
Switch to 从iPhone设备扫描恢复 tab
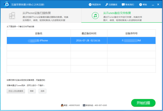tap(41, 16)
